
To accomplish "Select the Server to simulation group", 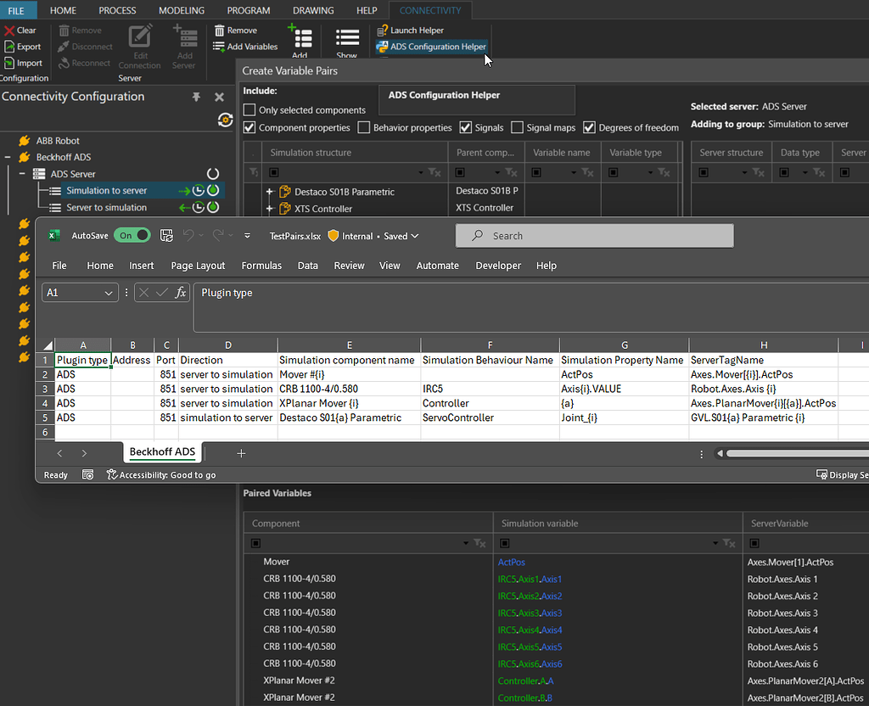I will (106, 208).
